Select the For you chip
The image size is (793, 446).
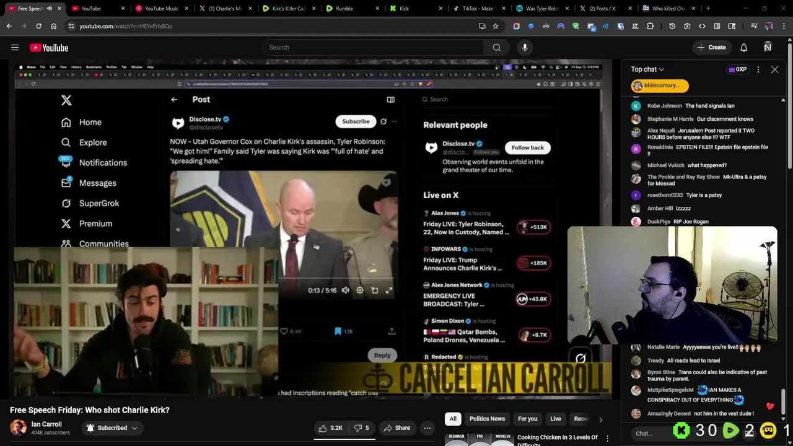pyautogui.click(x=527, y=419)
